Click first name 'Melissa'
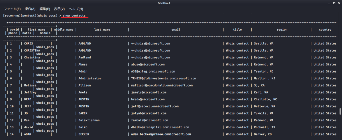The width and height of the screenshot is (342, 140). coord(30,85)
